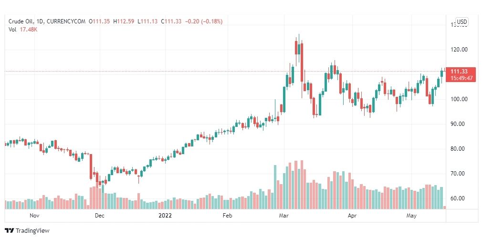This screenshot has width=483, height=239.
Task: Click the TradingView logo icon
Action: pyautogui.click(x=10, y=230)
